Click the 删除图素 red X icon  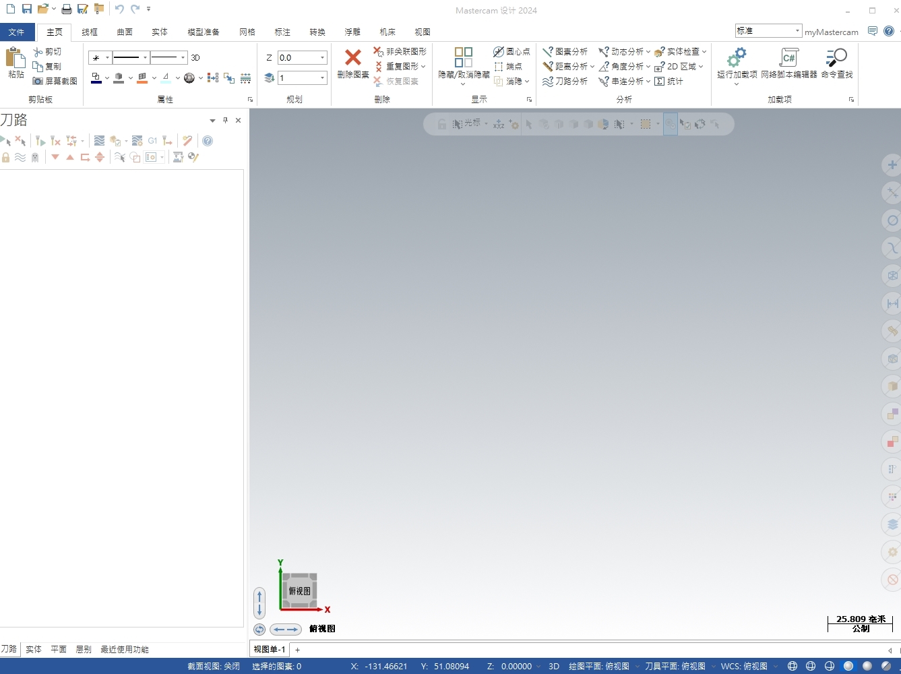click(352, 57)
